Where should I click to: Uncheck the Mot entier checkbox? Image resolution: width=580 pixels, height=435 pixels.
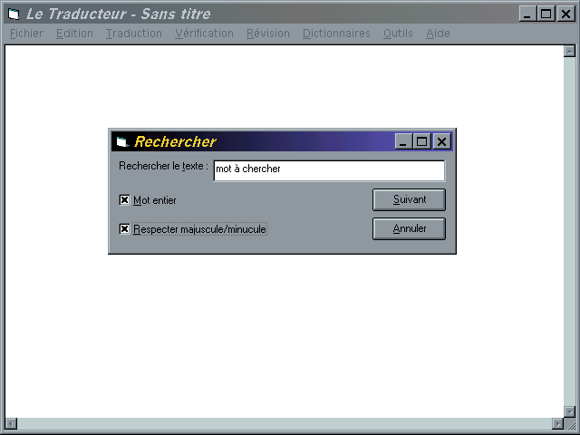[124, 200]
